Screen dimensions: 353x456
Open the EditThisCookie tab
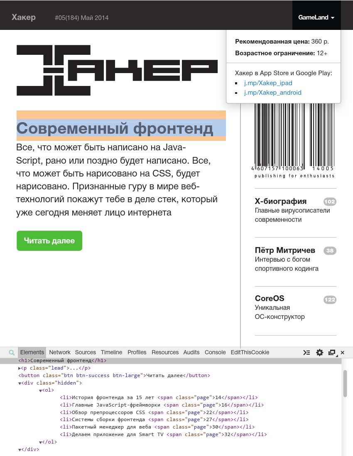(x=250, y=352)
